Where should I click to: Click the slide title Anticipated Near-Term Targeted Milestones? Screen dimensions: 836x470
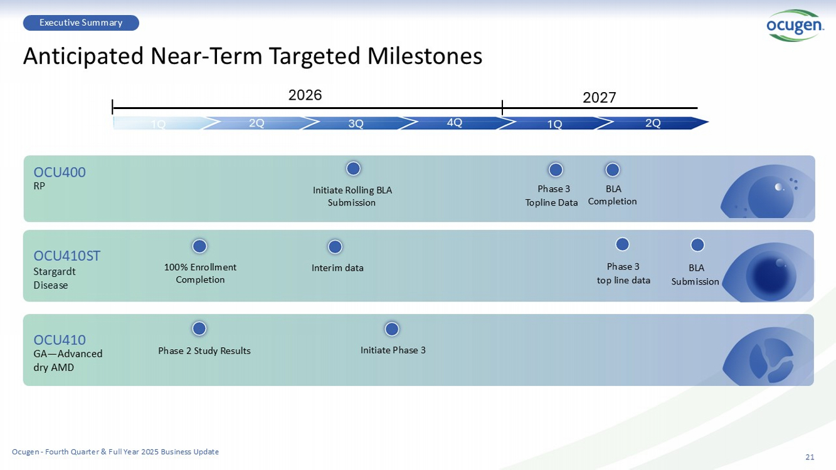253,56
